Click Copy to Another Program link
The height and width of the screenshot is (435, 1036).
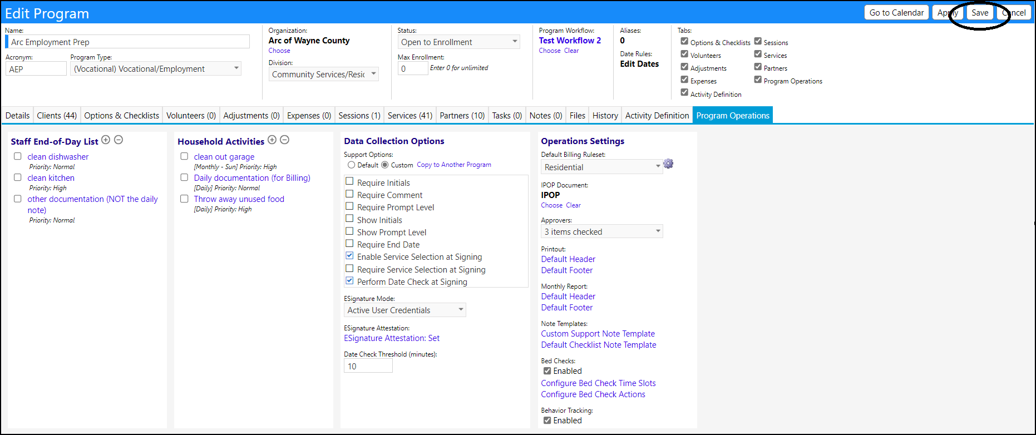click(x=454, y=165)
